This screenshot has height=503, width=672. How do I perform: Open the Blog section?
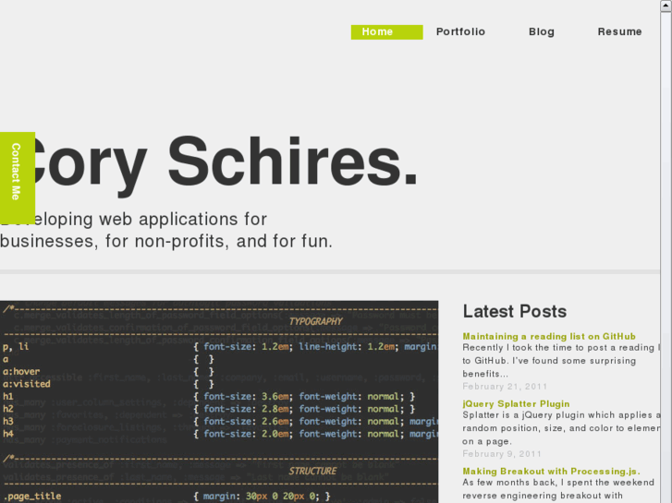pyautogui.click(x=542, y=32)
